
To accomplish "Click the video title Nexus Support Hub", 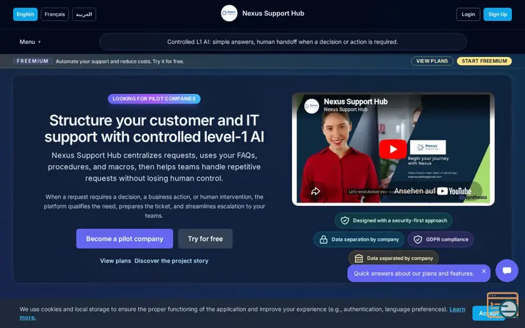I will click(356, 102).
